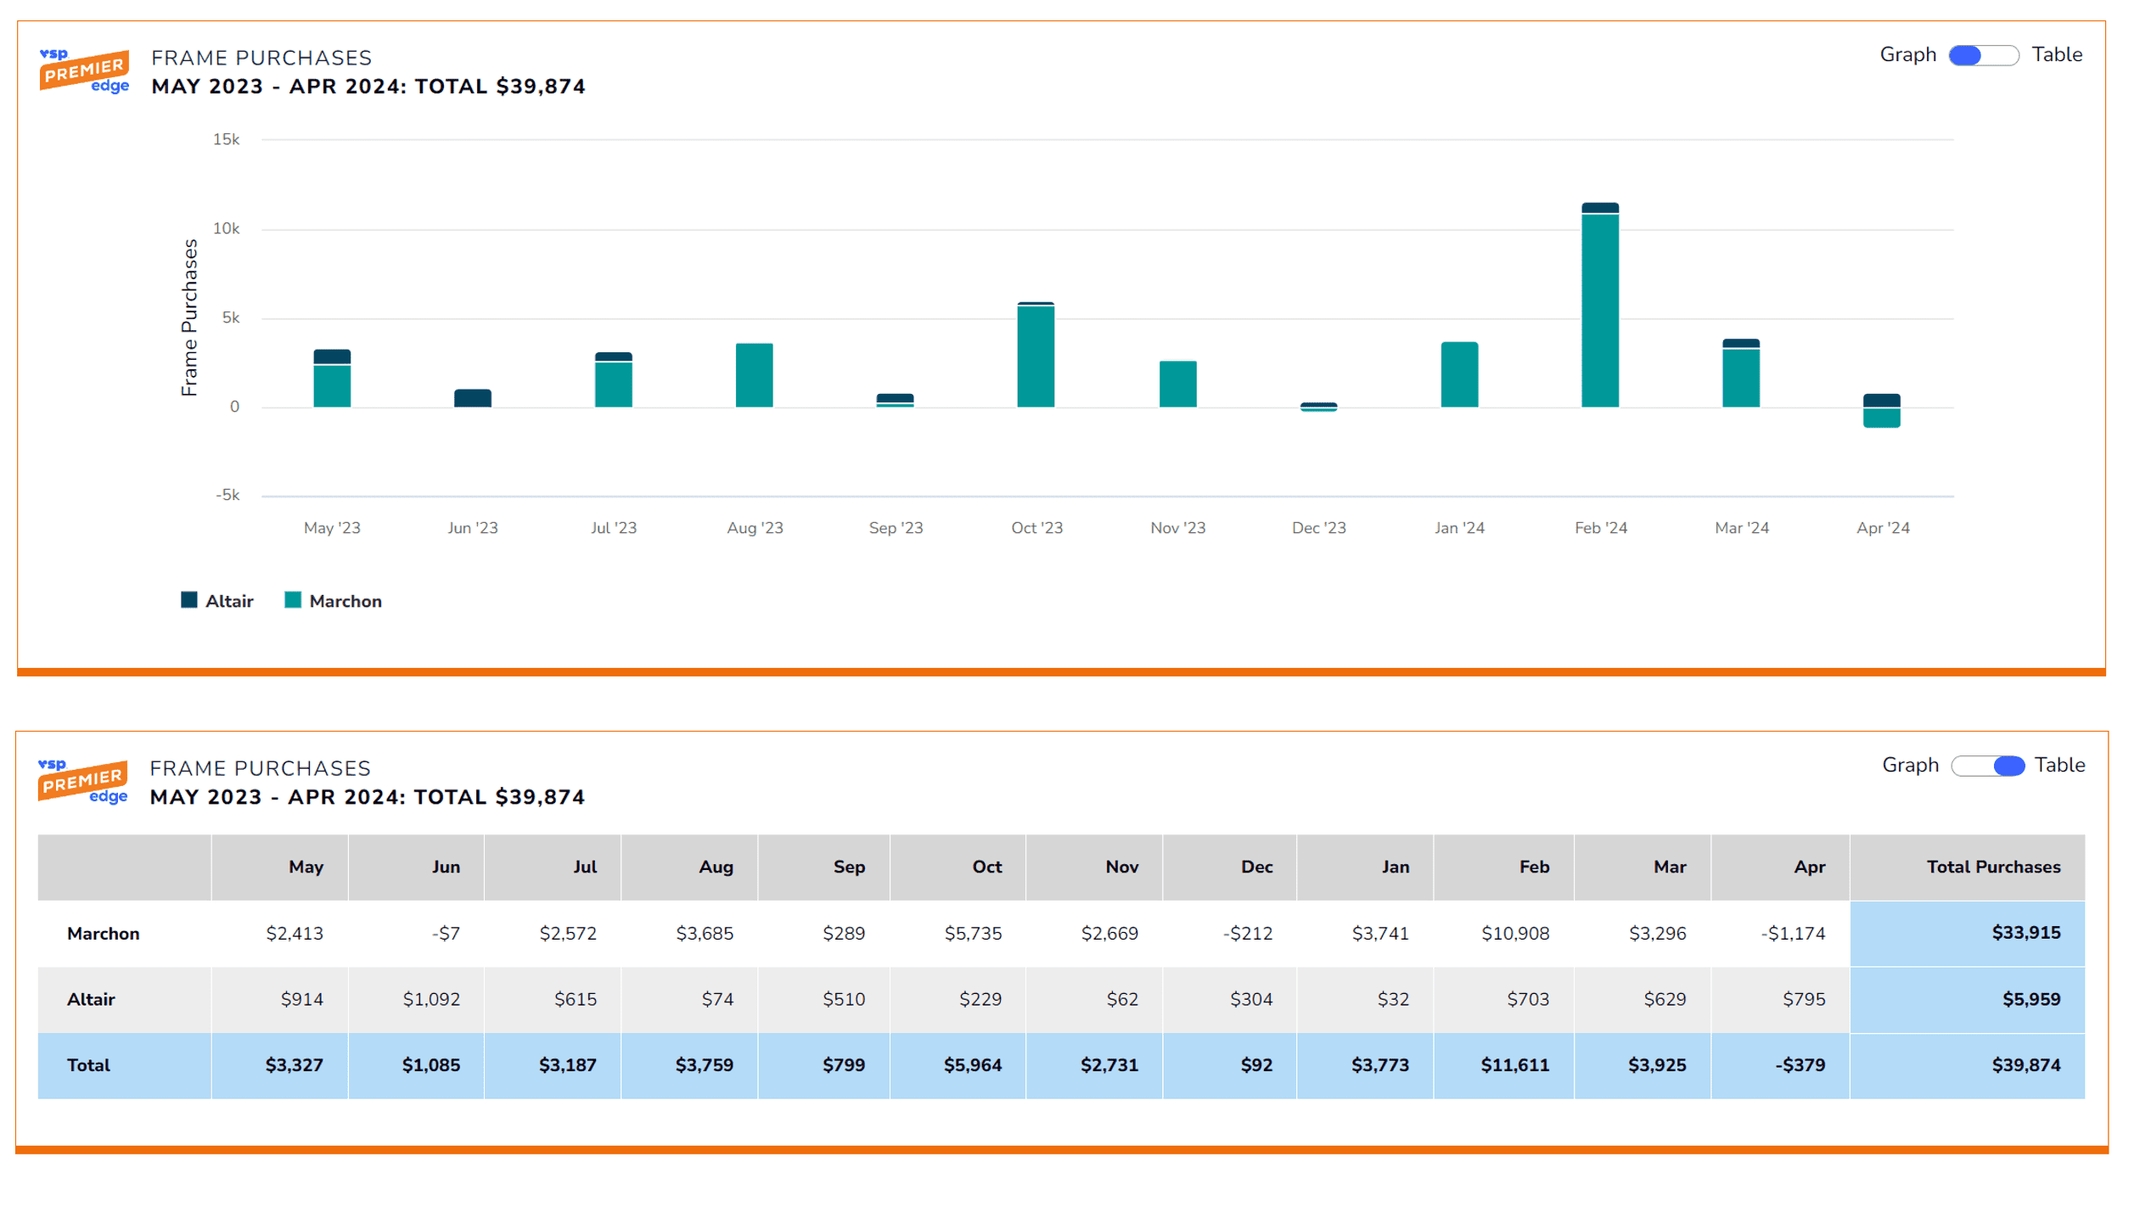
Task: Select the Total Purchases column header
Action: pyautogui.click(x=1992, y=867)
